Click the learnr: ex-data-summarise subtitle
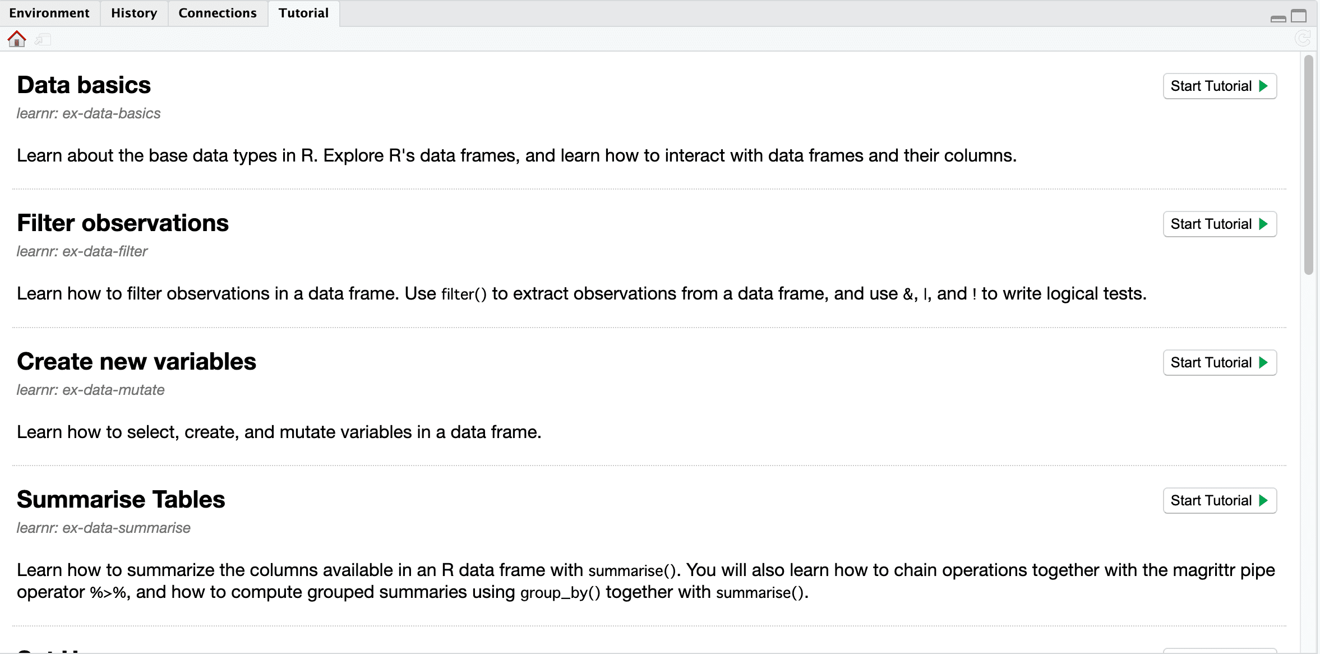Viewport: 1320px width, 654px height. tap(104, 528)
